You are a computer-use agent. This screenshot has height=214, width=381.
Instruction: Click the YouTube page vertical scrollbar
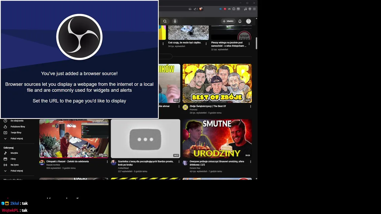(256, 43)
